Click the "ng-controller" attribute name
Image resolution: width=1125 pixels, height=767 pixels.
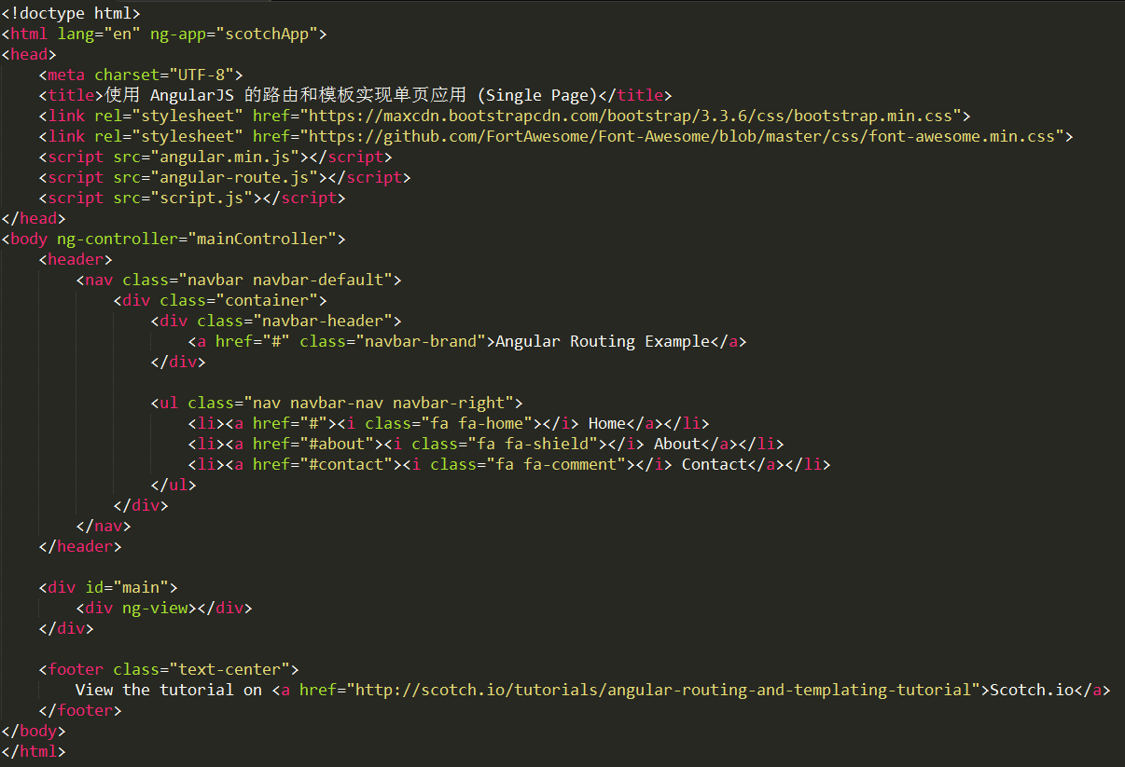click(118, 239)
